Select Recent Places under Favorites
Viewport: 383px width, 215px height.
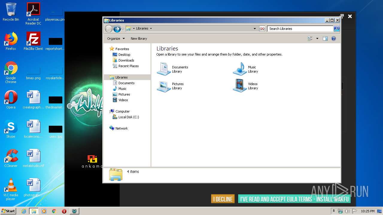[x=128, y=66]
